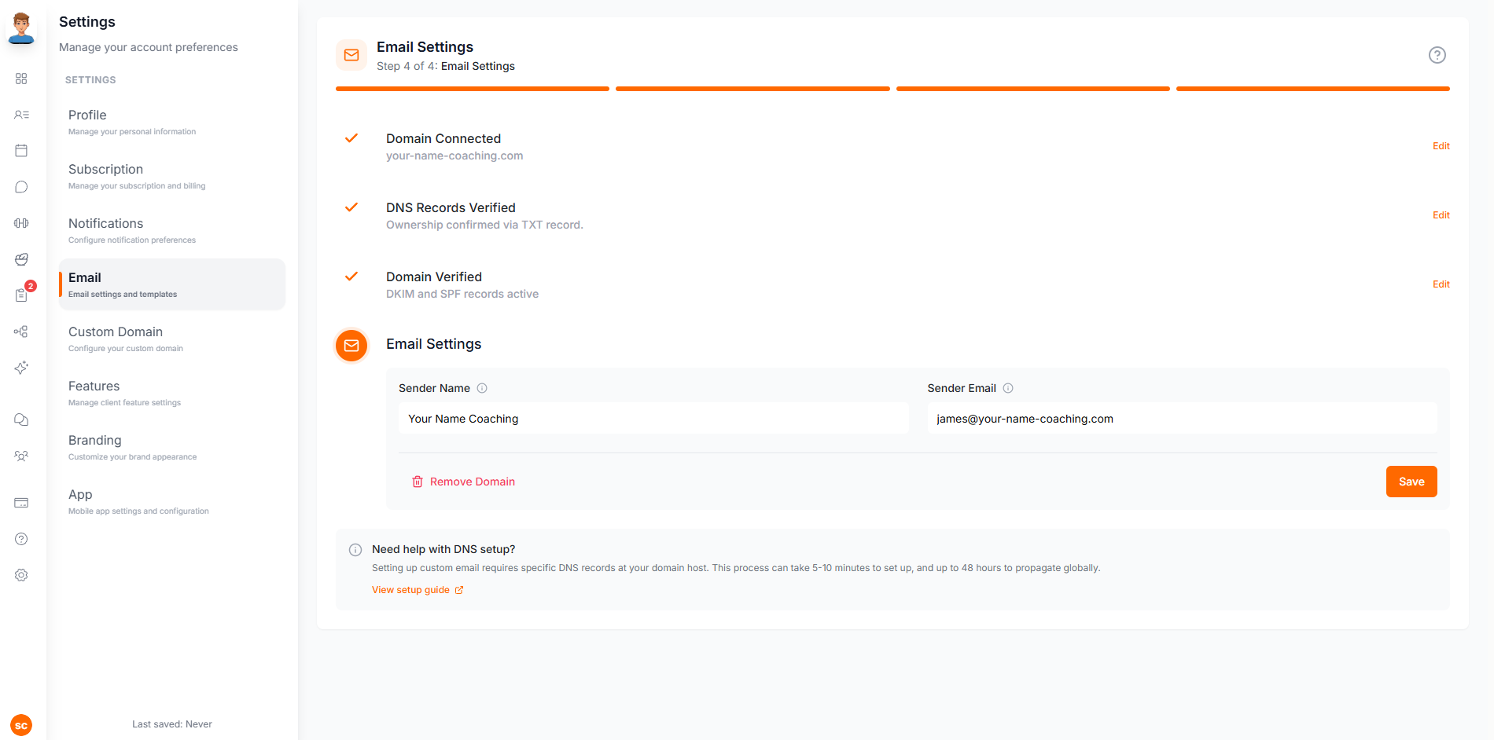Open the clipboard icon with notification badge
This screenshot has width=1494, height=740.
click(21, 295)
